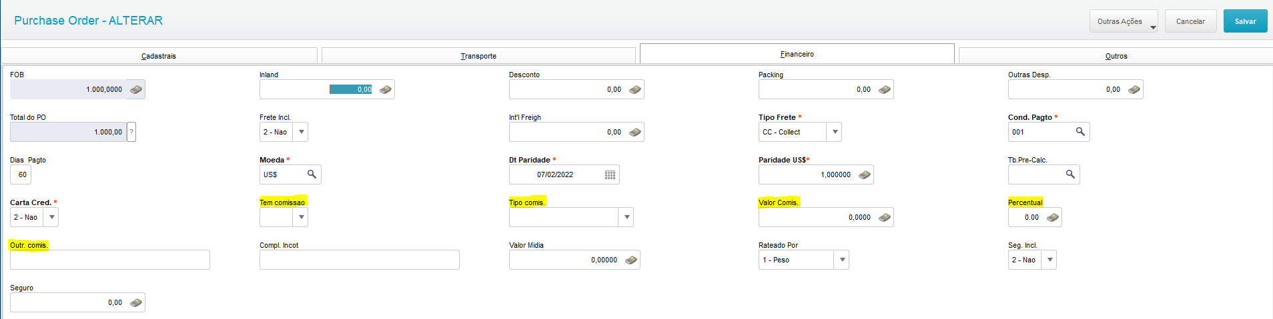The height and width of the screenshot is (319, 1273).
Task: Open Cond. Pagto lookup magnifier
Action: point(1080,132)
